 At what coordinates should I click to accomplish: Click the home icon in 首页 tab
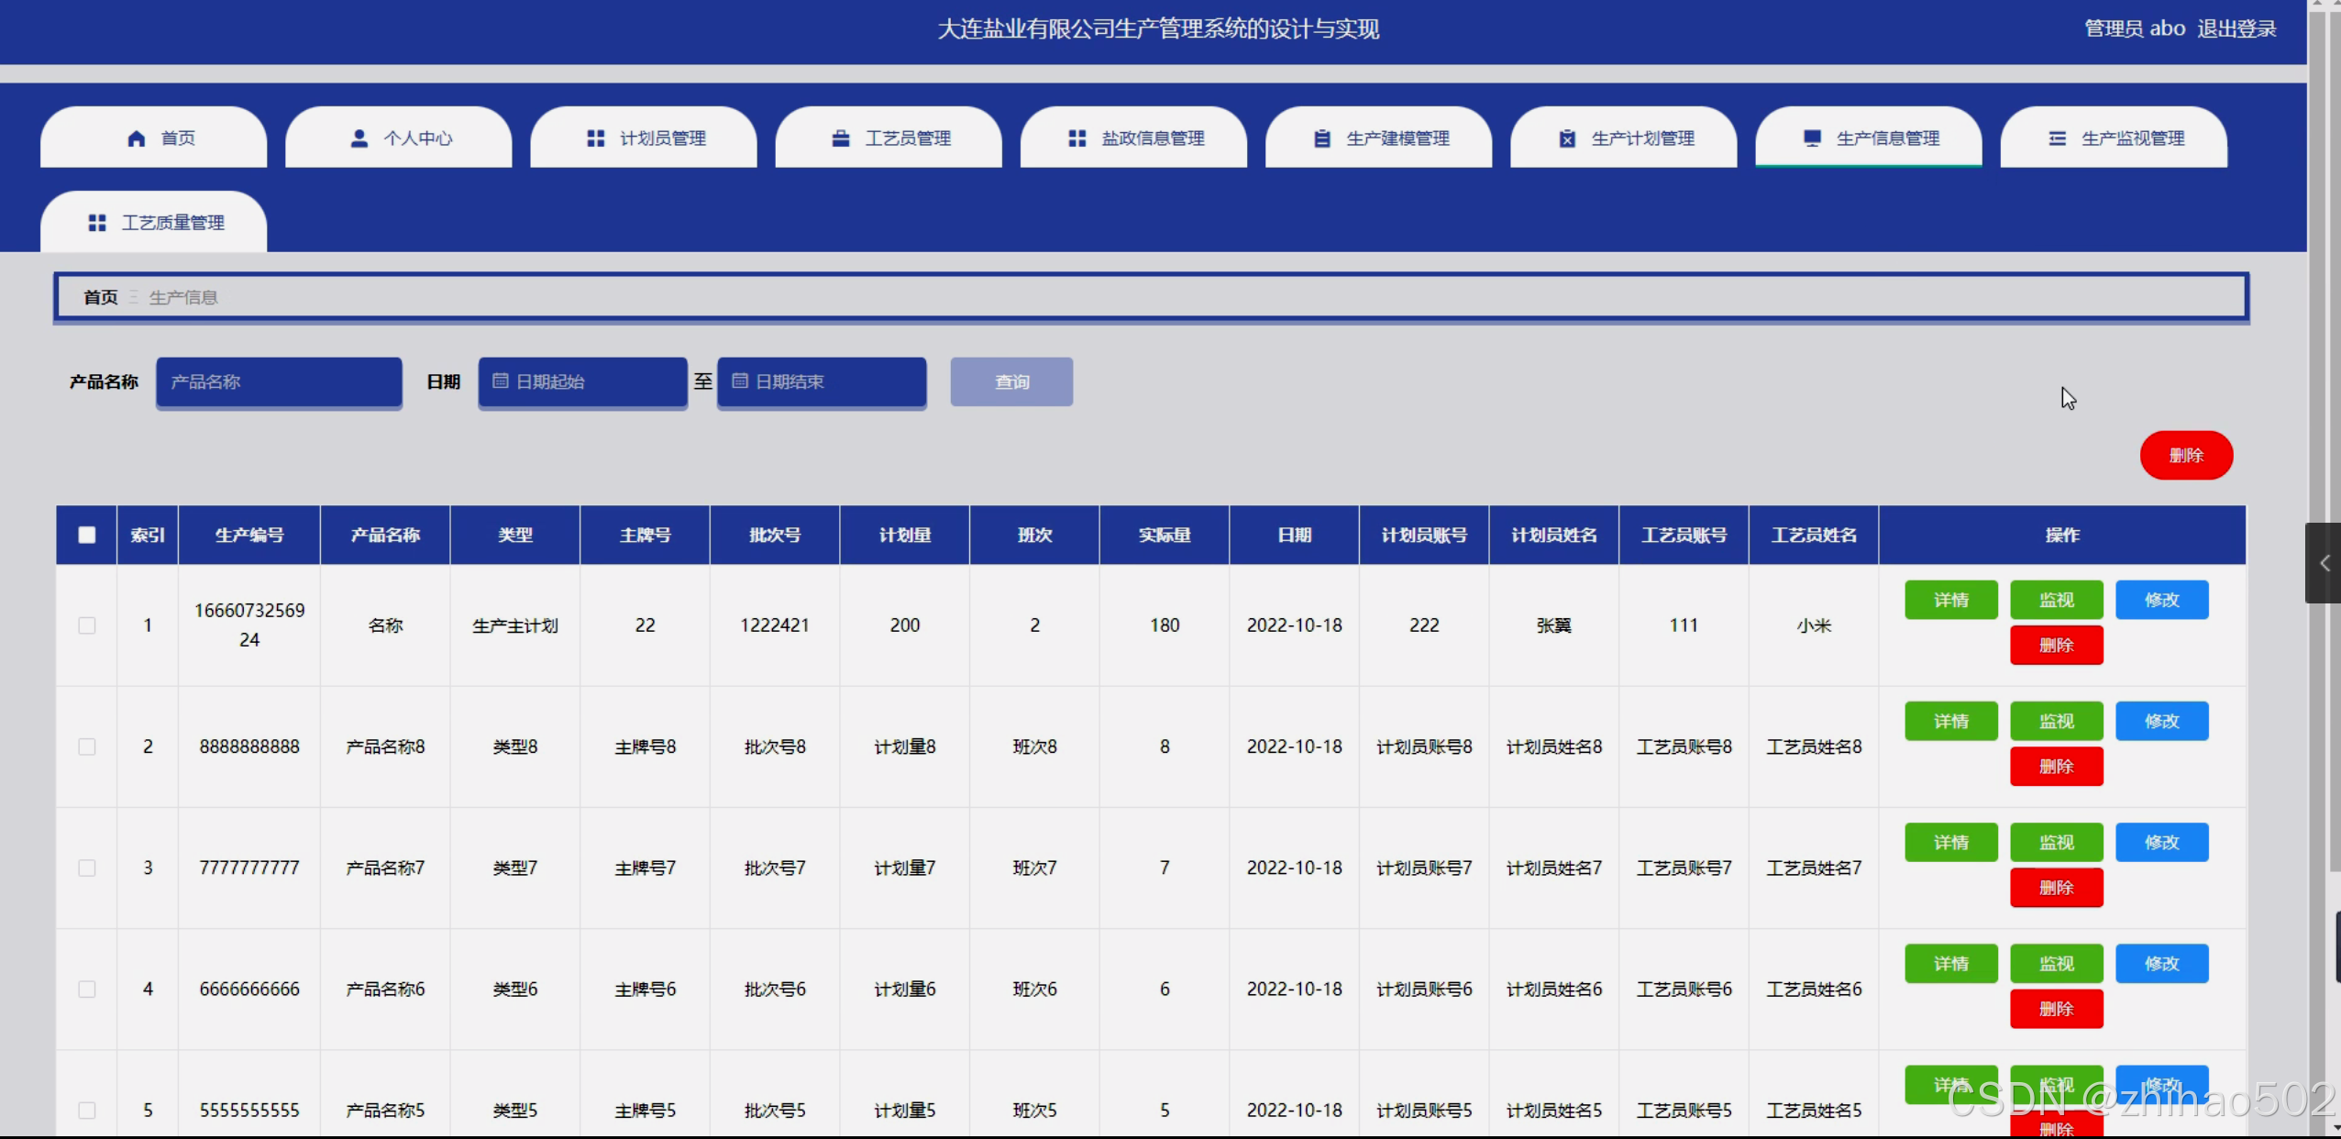pyautogui.click(x=137, y=138)
